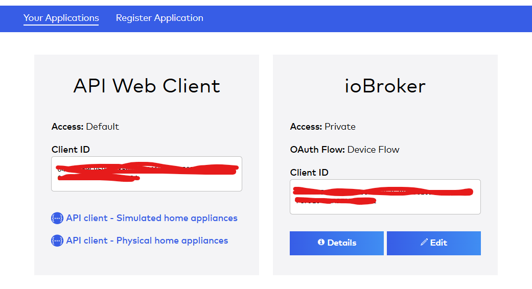
Task: Click the round icon beside Physical home appliances
Action: click(x=57, y=240)
